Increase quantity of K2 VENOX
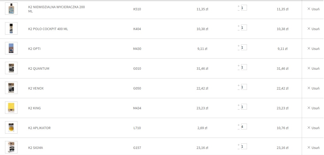The image size is (324, 155). (238, 85)
